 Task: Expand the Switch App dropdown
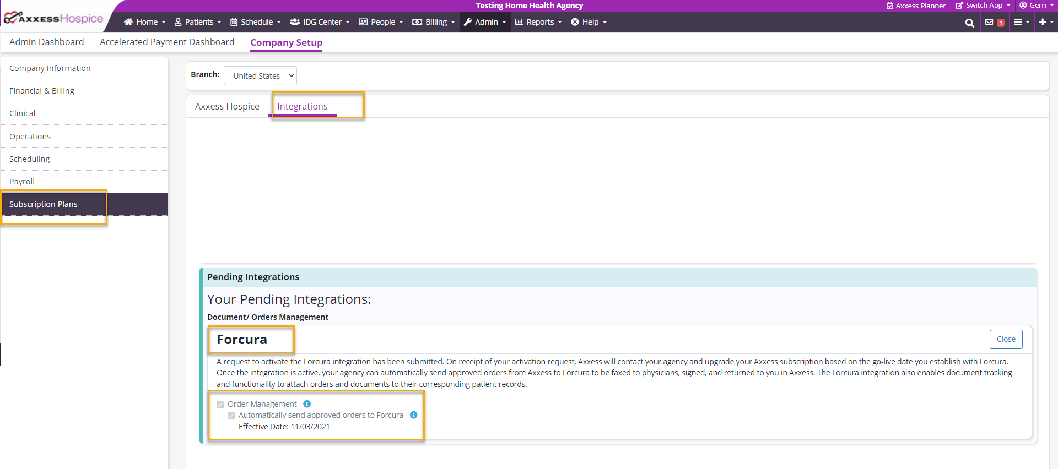pyautogui.click(x=983, y=6)
